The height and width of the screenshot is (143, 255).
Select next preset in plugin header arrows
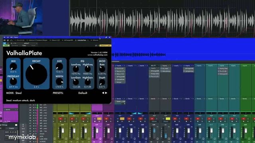(x=16, y=43)
